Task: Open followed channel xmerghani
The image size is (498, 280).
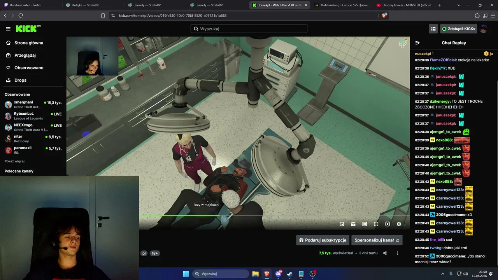Action: (33, 104)
